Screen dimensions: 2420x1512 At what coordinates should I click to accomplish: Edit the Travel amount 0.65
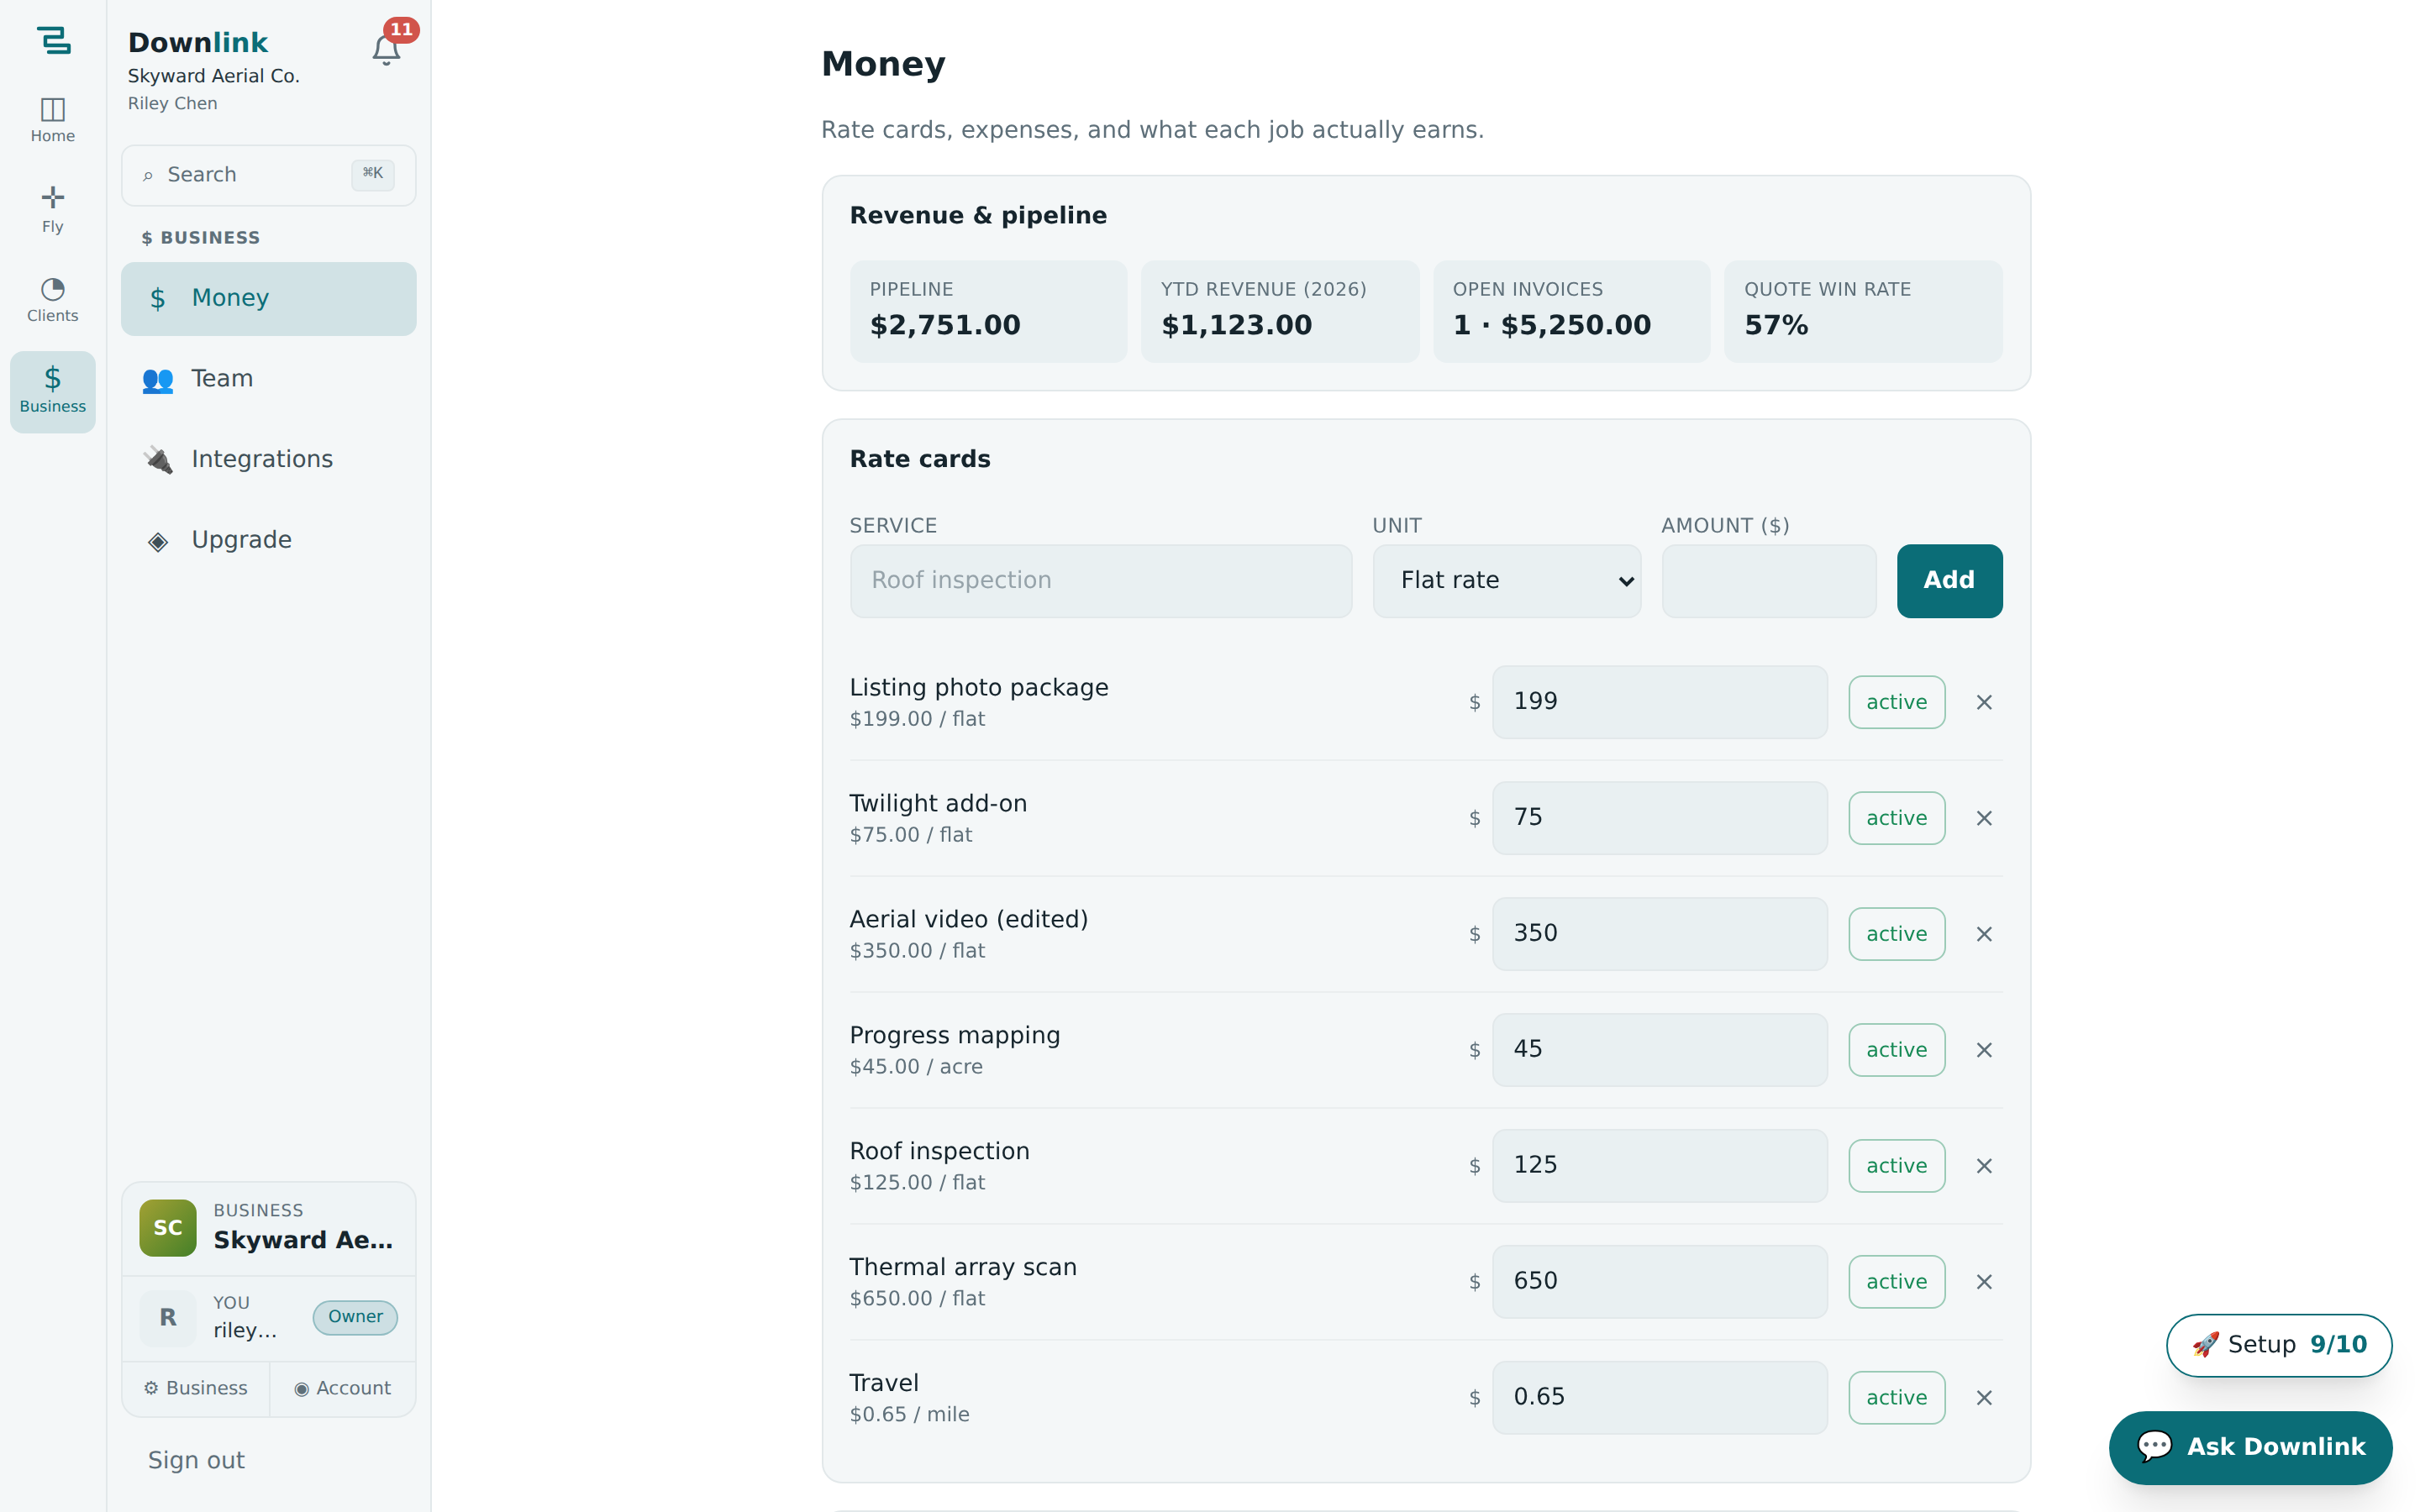pos(1659,1398)
